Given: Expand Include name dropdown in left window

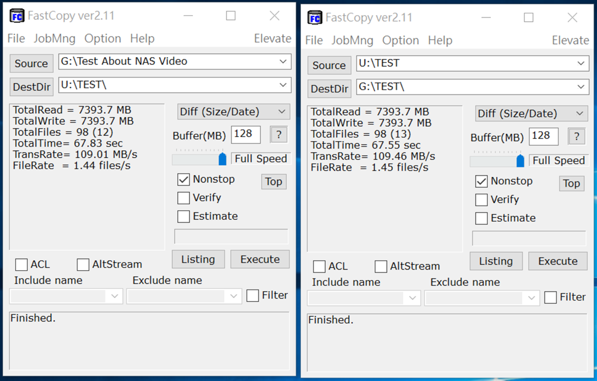Looking at the screenshot, I should (114, 296).
